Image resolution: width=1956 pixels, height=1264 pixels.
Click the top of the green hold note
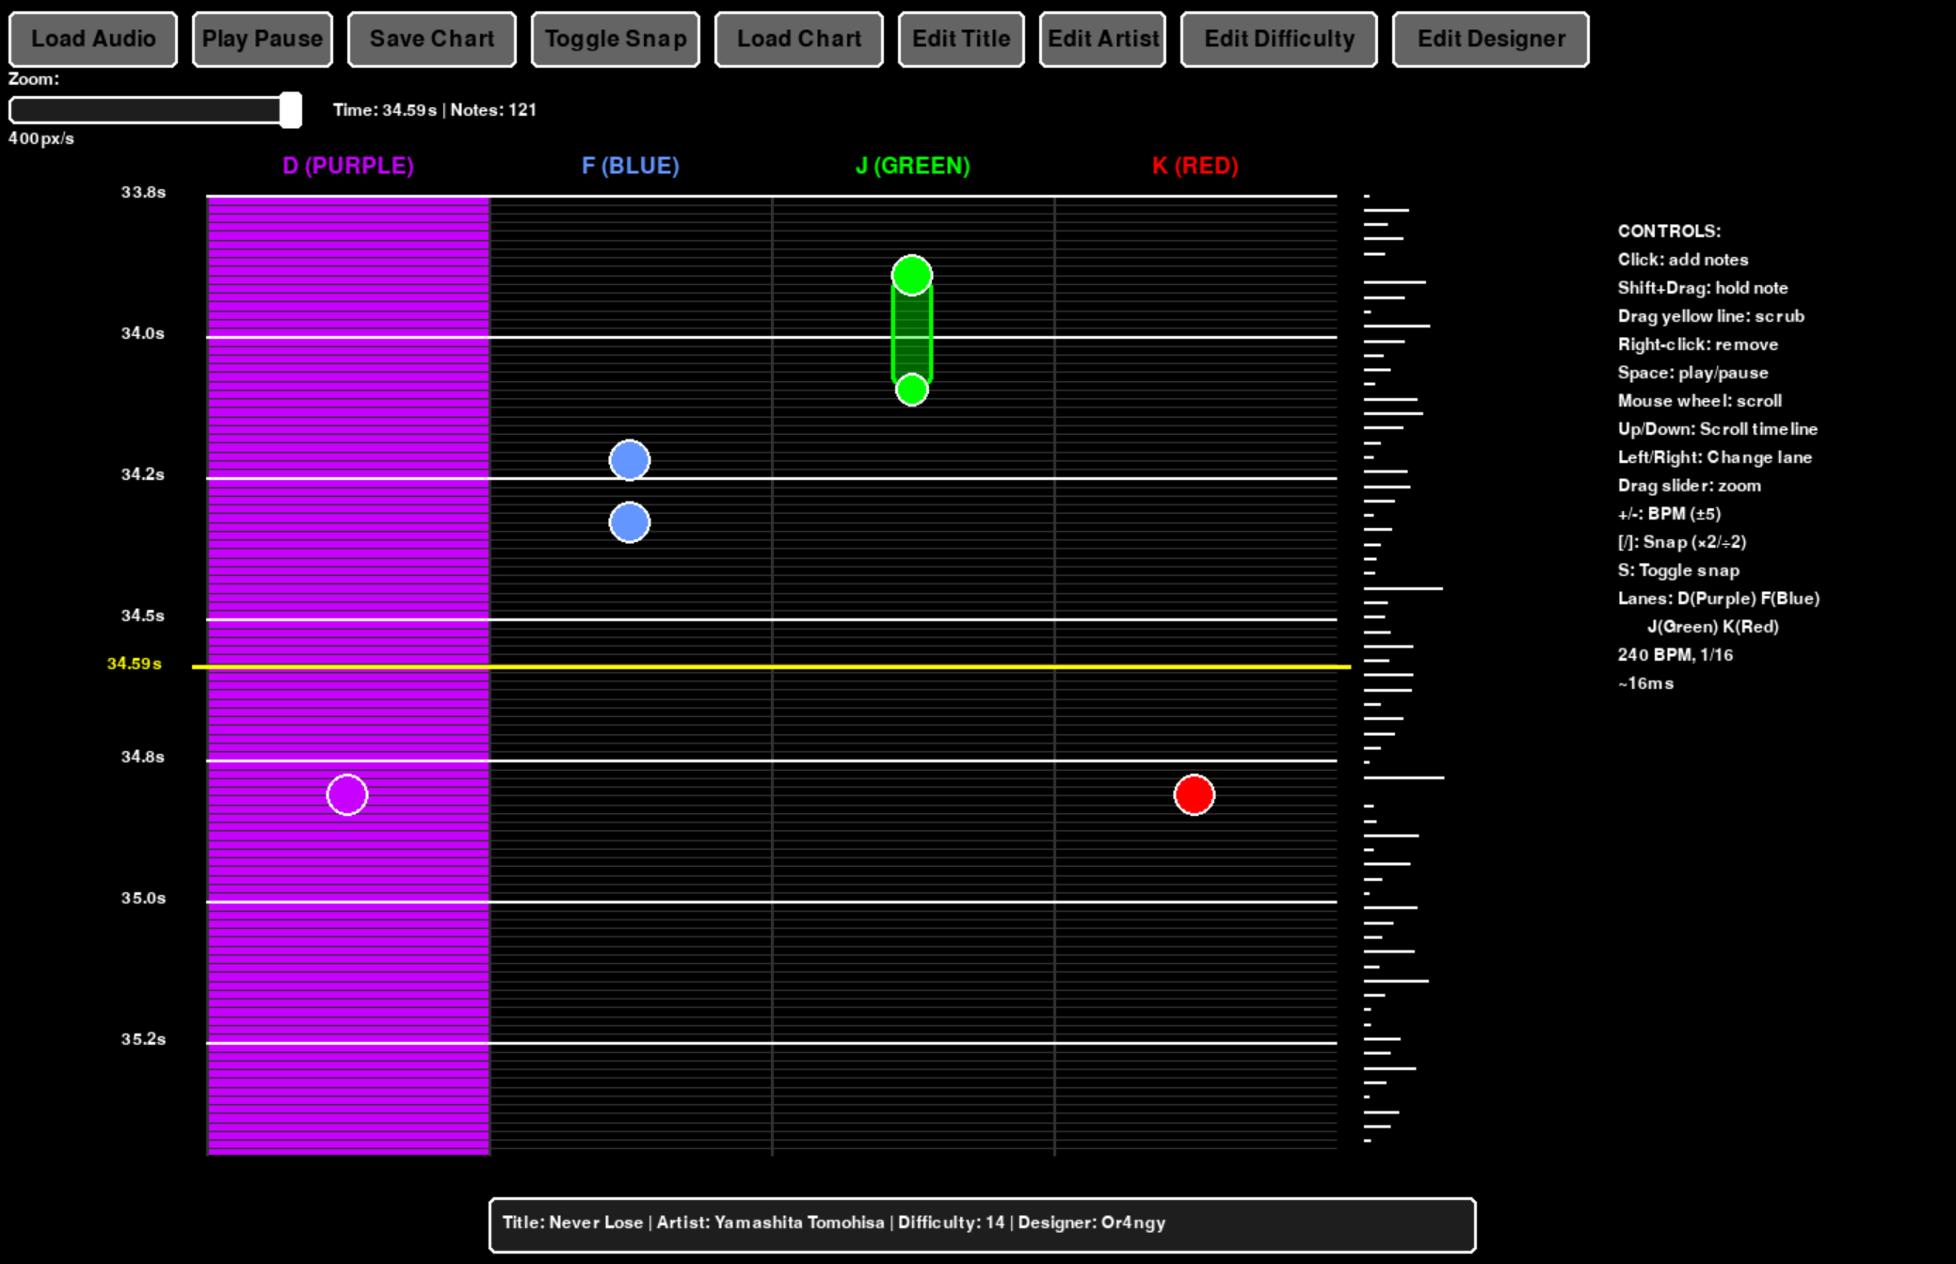(x=911, y=276)
